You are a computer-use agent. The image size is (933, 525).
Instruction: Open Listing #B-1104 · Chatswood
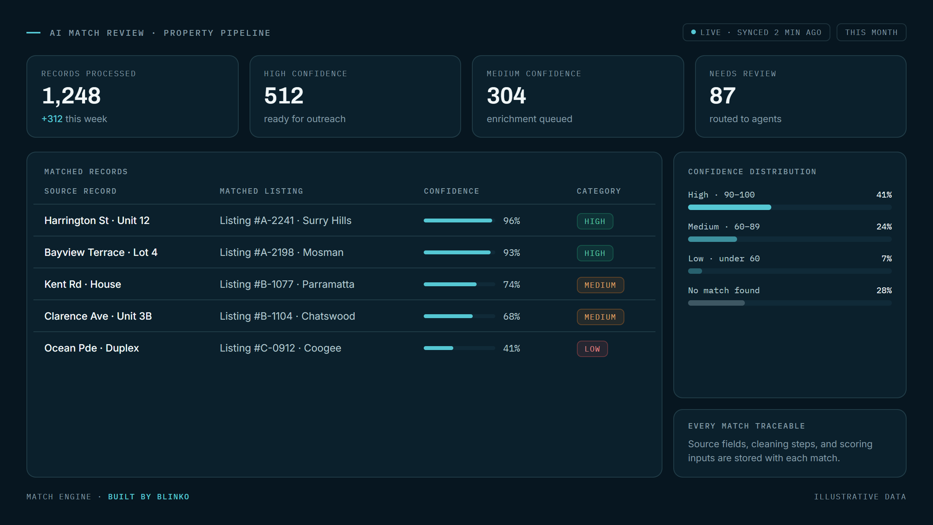pos(287,316)
